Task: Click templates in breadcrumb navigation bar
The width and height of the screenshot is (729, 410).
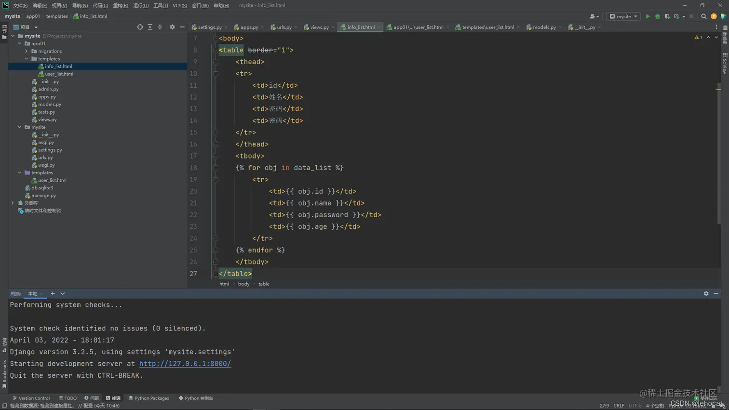Action: pos(57,16)
